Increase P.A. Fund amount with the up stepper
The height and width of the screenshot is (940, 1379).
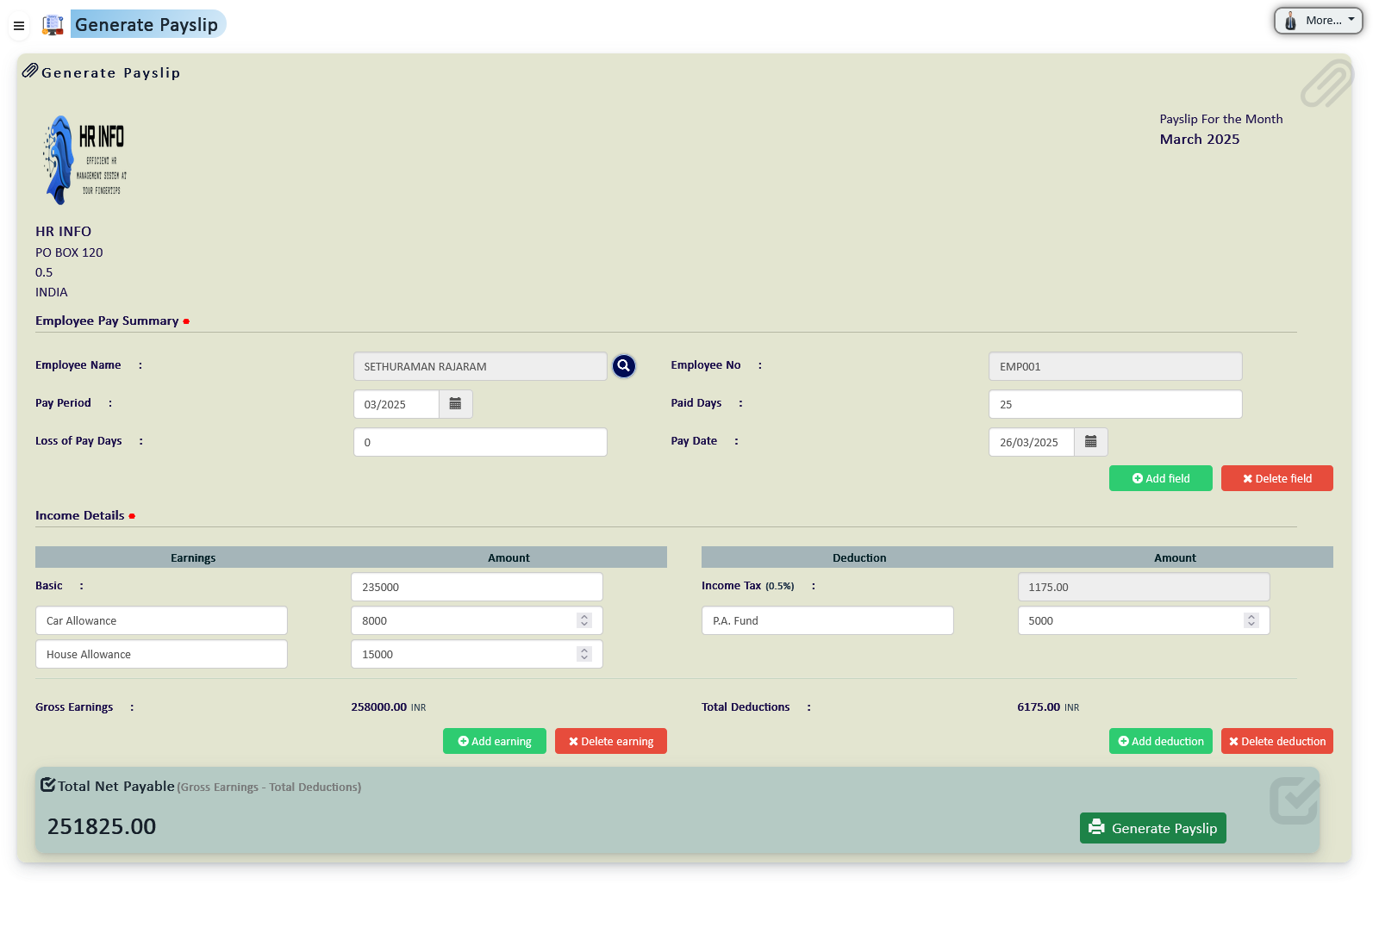click(1251, 615)
